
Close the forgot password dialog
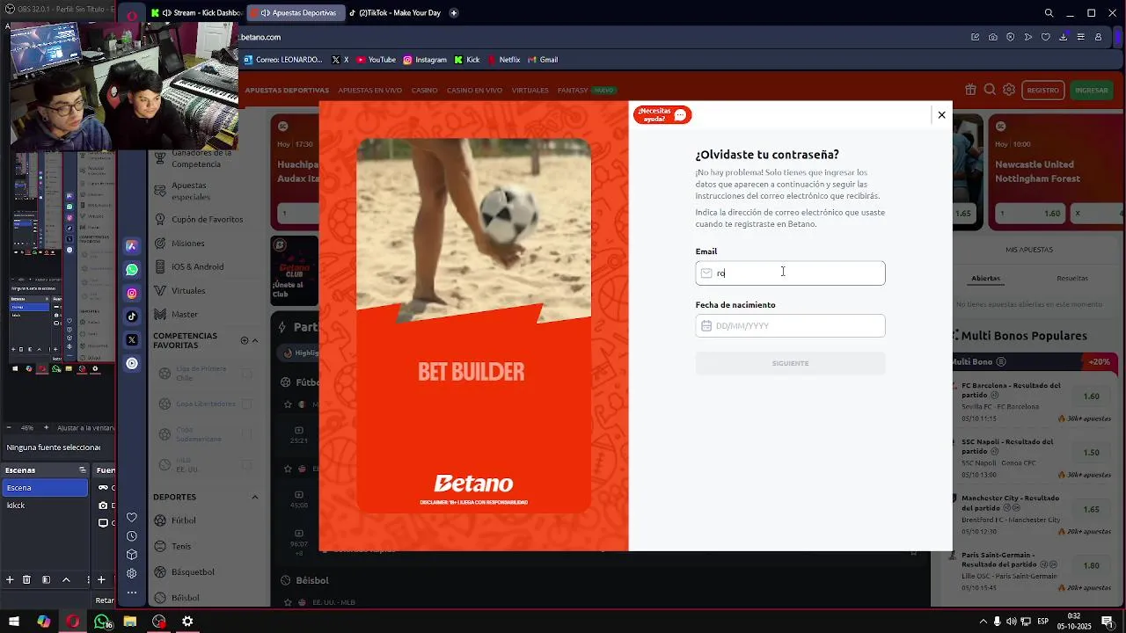click(x=941, y=115)
